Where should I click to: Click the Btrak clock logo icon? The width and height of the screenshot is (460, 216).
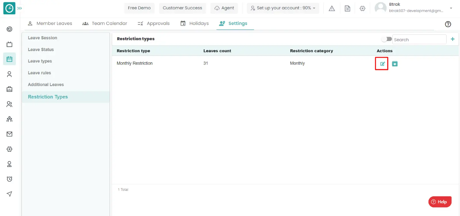[9, 8]
